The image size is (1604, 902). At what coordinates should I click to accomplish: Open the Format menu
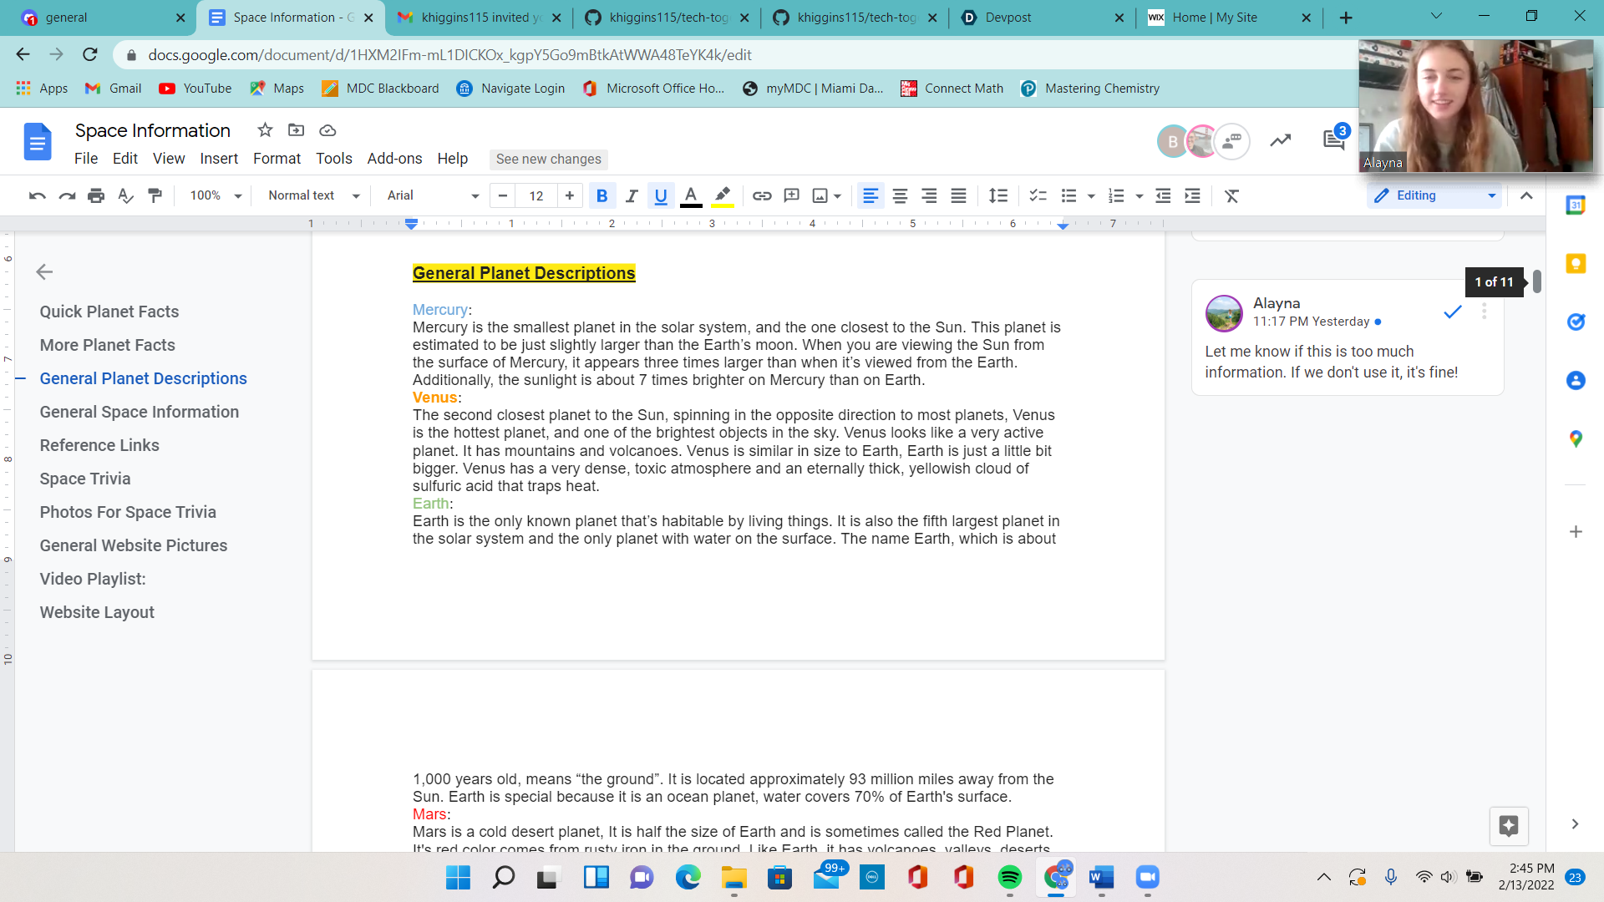pyautogui.click(x=277, y=159)
